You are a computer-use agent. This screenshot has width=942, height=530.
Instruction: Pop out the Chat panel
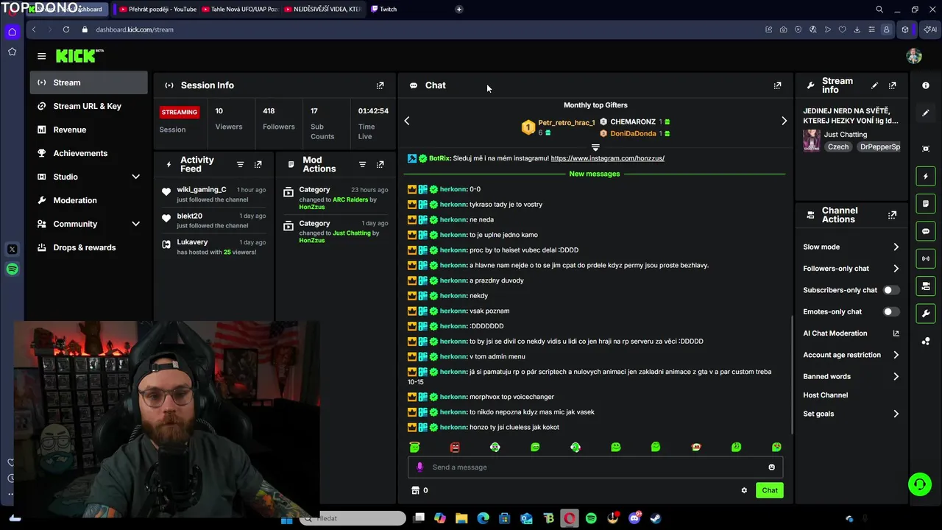[777, 85]
